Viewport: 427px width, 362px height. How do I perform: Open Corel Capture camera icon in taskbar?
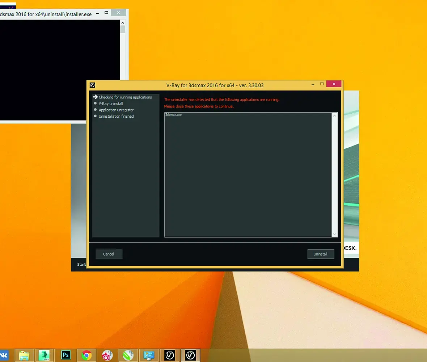(107, 355)
